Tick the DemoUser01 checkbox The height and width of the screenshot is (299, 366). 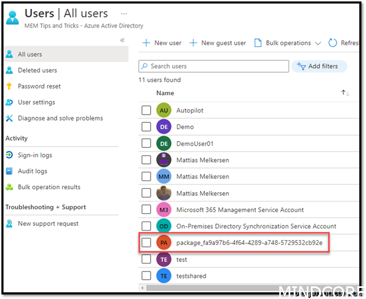point(146,143)
